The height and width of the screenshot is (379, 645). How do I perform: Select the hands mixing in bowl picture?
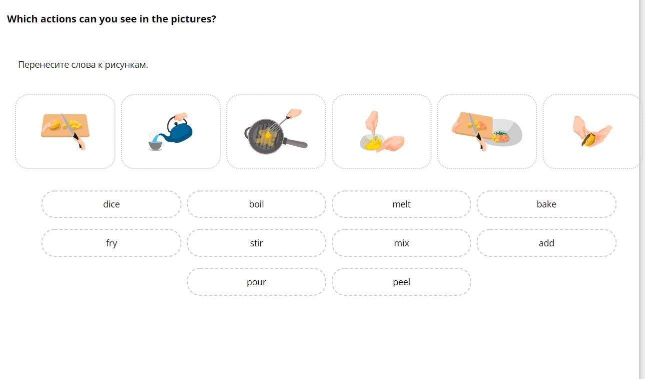[382, 132]
